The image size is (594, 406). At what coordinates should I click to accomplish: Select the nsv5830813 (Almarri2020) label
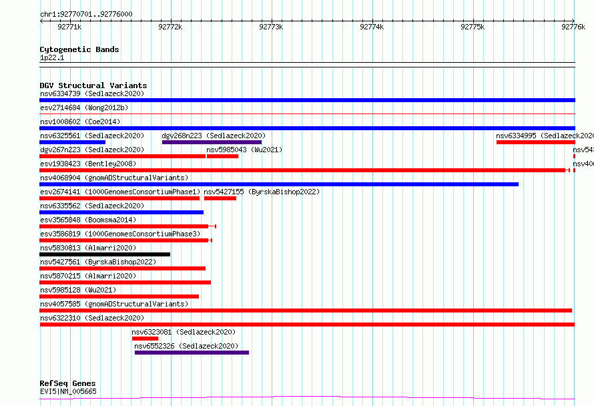point(88,248)
